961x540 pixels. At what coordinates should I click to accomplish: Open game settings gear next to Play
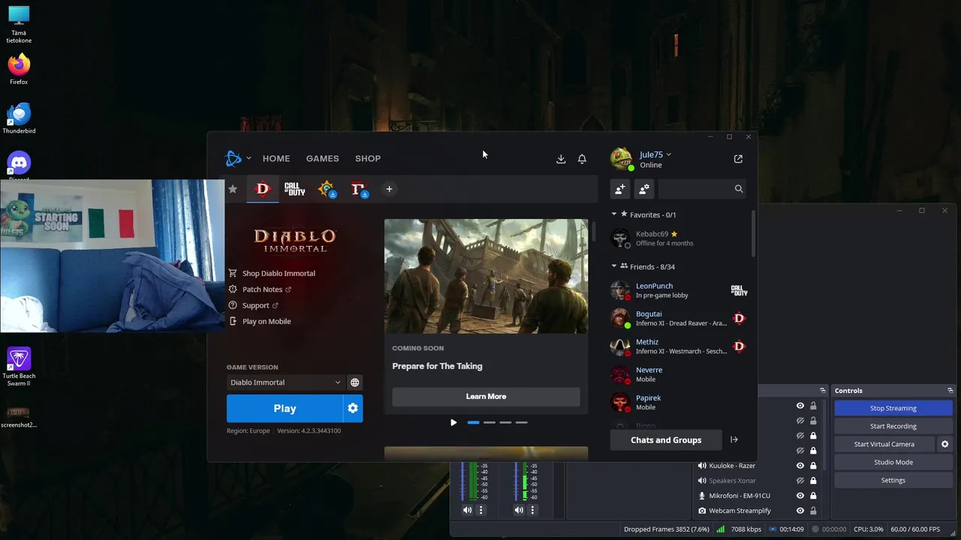coord(353,409)
